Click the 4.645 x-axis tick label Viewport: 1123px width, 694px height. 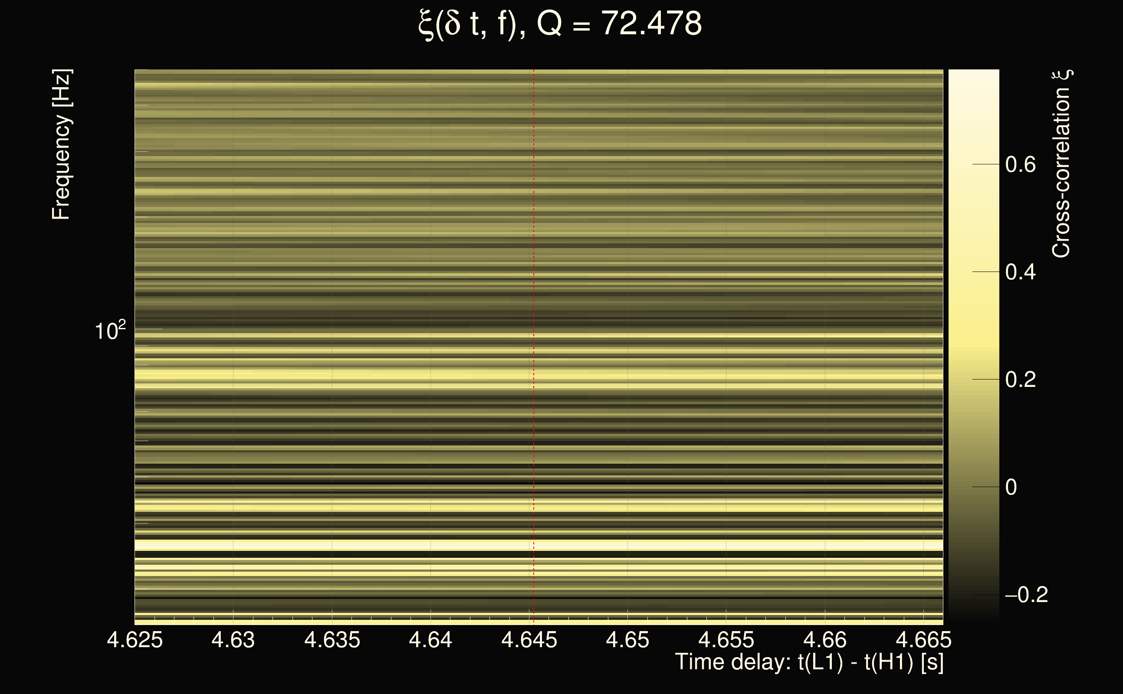(x=529, y=640)
